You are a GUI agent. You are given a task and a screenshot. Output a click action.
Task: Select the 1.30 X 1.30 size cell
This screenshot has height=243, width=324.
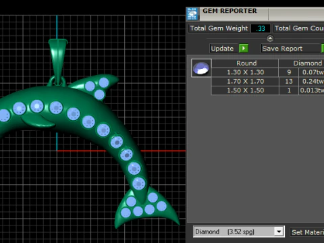point(245,72)
